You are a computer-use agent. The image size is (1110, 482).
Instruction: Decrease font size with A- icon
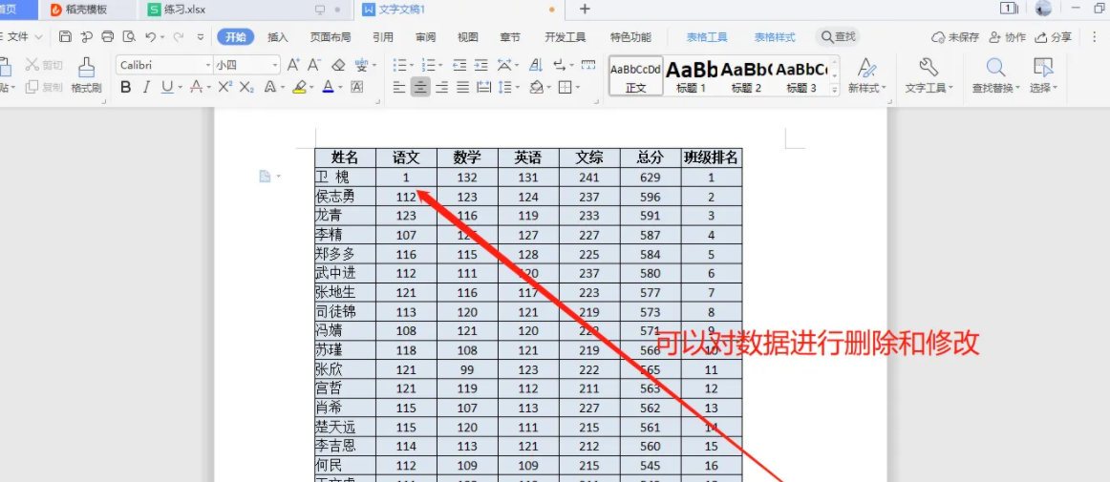click(x=314, y=65)
